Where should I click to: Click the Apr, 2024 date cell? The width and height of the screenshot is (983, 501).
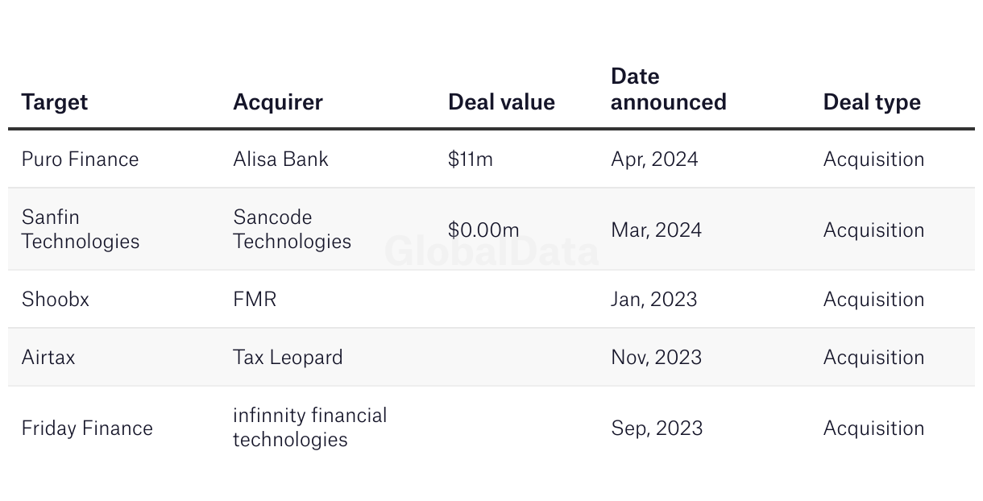(x=654, y=159)
